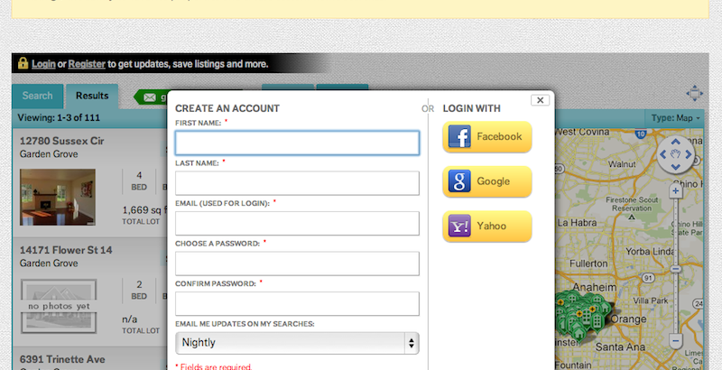This screenshot has height=370, width=722.
Task: Click the map fullscreen expand icon
Action: 694,94
